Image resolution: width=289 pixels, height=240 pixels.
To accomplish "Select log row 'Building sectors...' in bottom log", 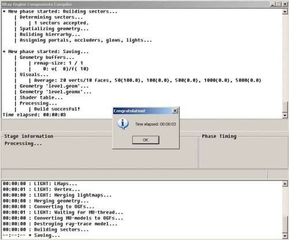I will pos(46,230).
